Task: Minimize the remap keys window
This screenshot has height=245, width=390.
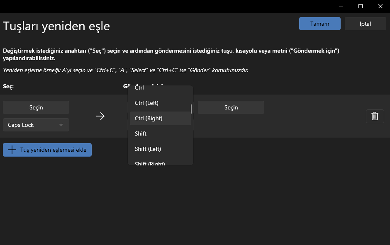Action: [x=341, y=6]
